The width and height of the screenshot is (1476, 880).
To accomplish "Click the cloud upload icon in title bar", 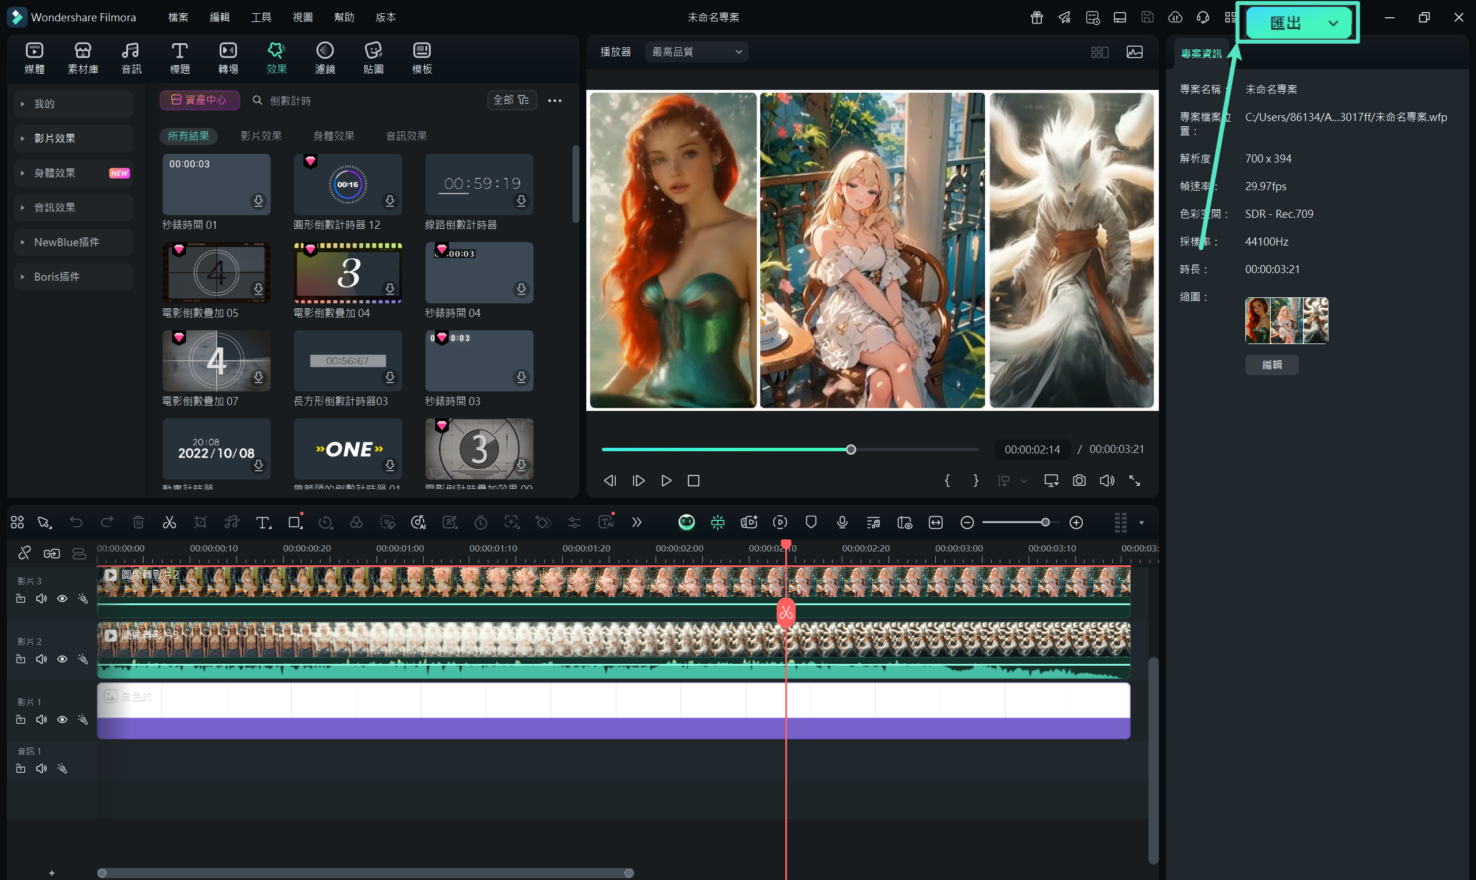I will click(1174, 17).
